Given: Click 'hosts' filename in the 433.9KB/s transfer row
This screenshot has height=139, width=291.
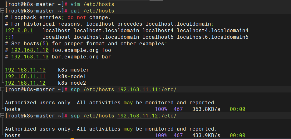Looking at the screenshot, I should click(x=13, y=135).
